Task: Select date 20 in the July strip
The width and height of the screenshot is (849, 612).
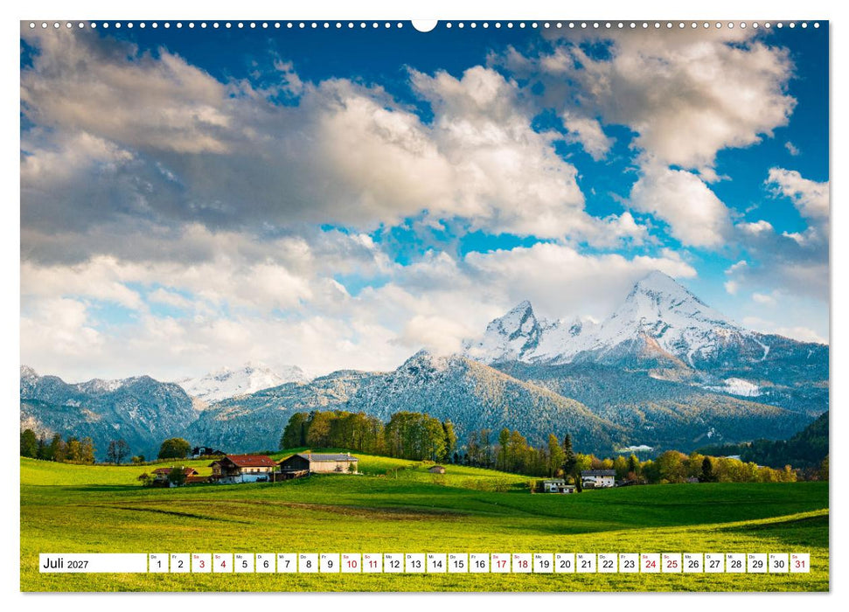Action: click(x=565, y=563)
